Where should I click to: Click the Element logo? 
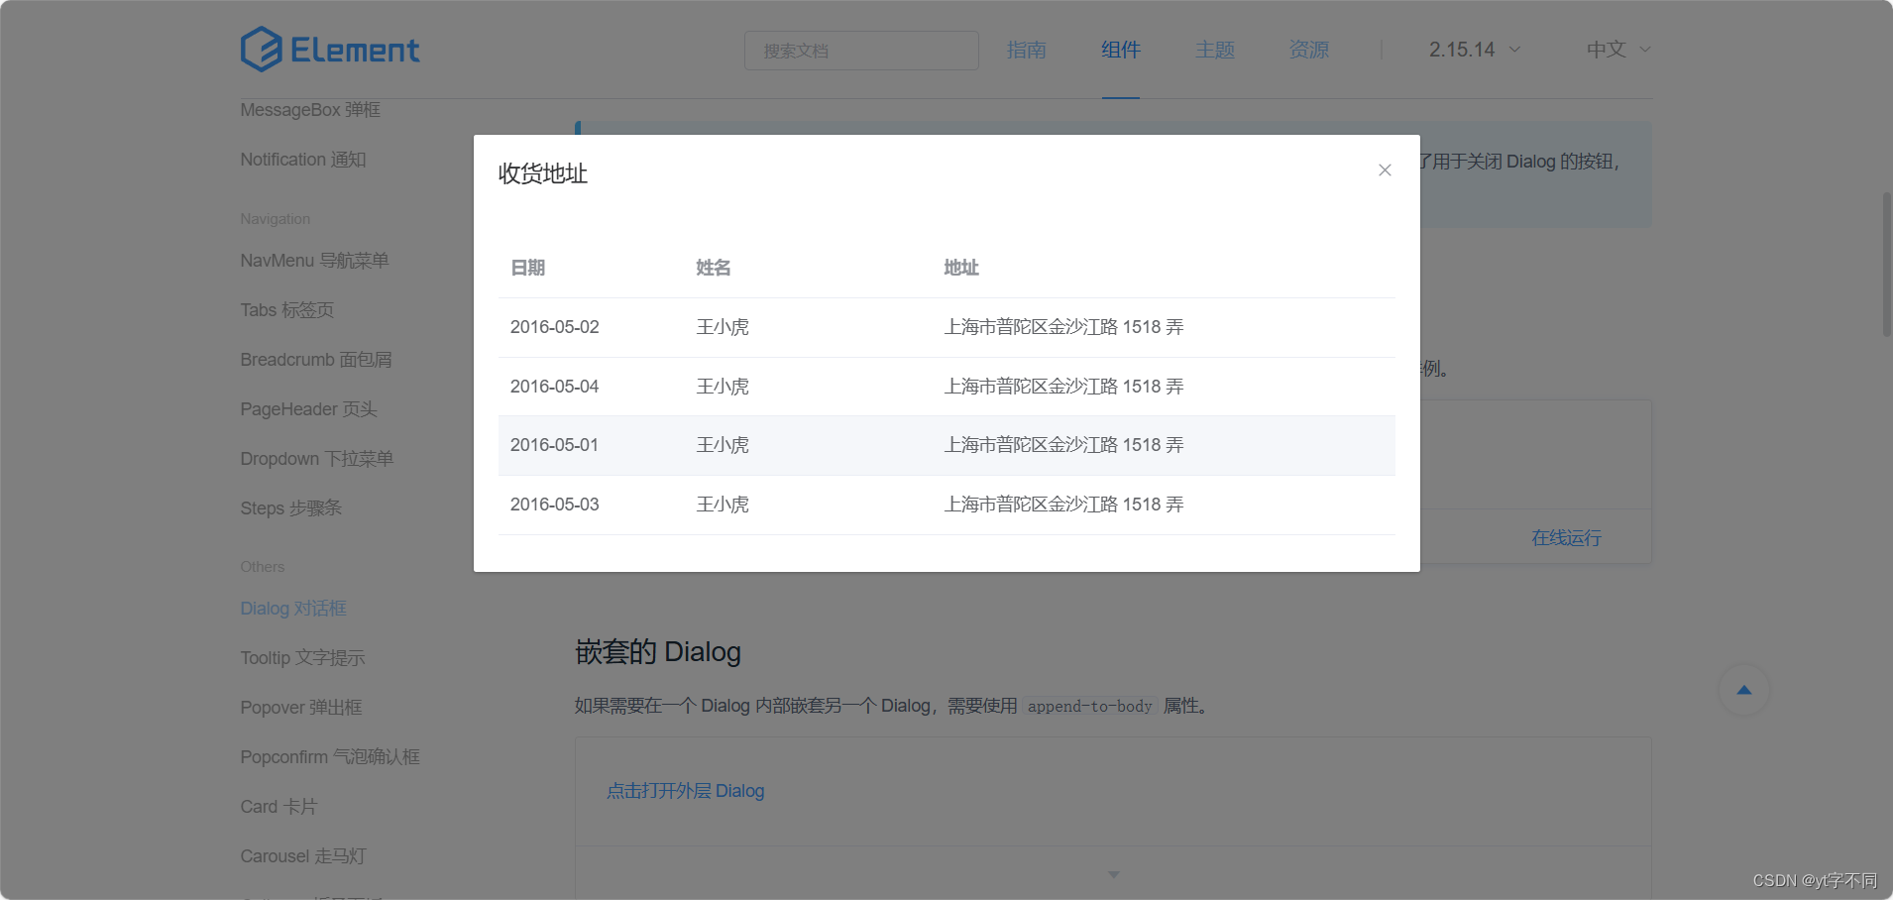[x=330, y=50]
